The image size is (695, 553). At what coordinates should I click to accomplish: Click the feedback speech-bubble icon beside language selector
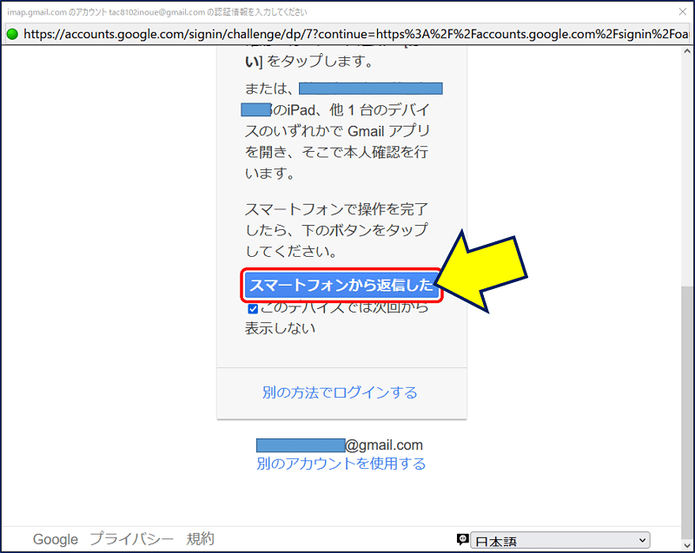click(462, 539)
